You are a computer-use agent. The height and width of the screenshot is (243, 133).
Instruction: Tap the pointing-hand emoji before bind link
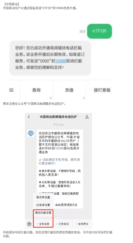[41, 160]
